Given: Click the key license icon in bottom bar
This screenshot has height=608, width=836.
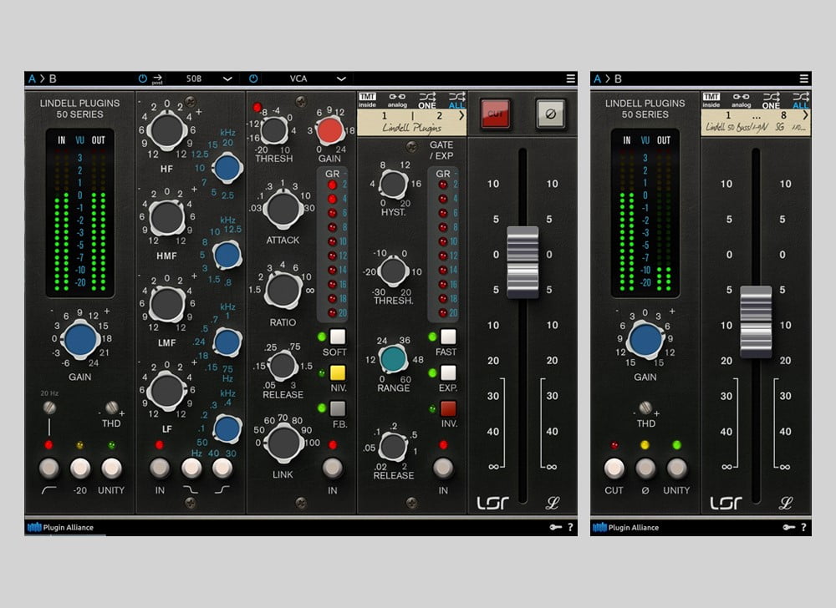Looking at the screenshot, I should (x=556, y=526).
